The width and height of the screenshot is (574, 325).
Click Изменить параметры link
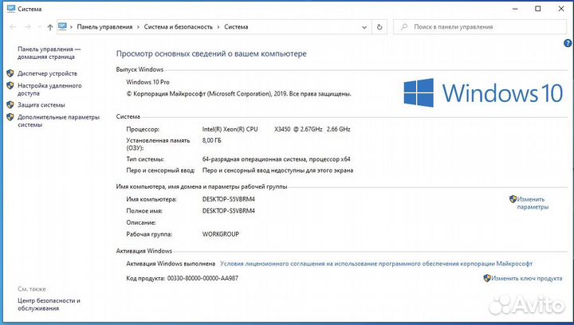coord(533,203)
